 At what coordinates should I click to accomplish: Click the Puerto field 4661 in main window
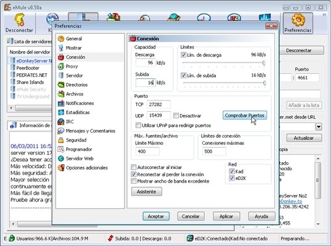(x=307, y=78)
